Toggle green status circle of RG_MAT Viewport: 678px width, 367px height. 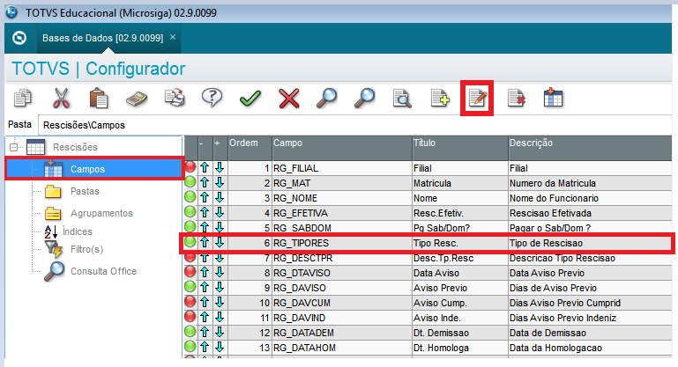190,182
